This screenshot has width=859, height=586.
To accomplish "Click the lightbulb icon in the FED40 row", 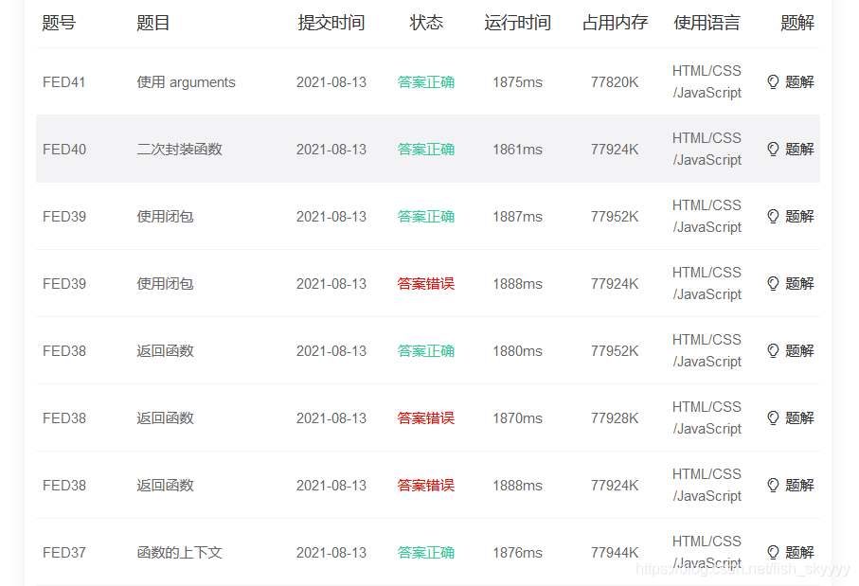I will [773, 149].
